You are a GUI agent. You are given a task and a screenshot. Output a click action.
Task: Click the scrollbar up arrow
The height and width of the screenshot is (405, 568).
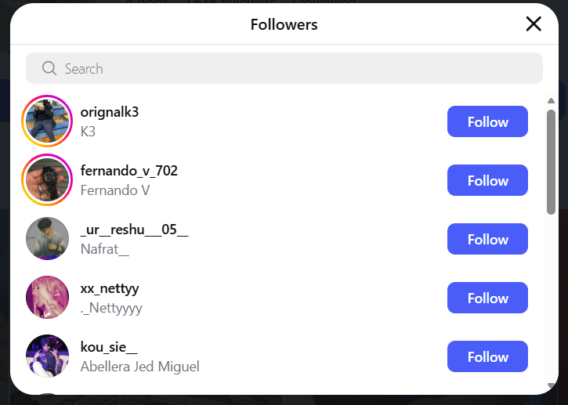tap(551, 100)
